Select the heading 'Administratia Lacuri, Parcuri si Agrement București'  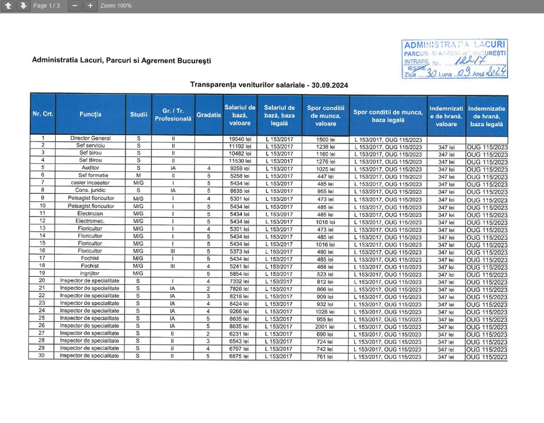coord(121,60)
